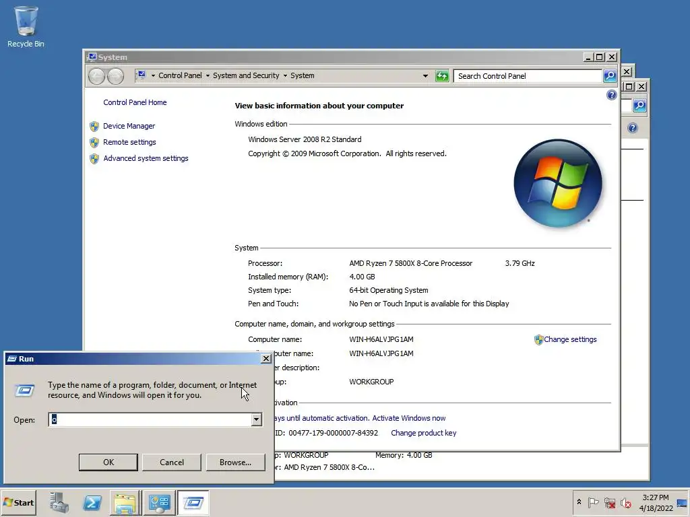This screenshot has height=517, width=690.
Task: Open the Recycle Bin desktop icon
Action: click(x=26, y=26)
